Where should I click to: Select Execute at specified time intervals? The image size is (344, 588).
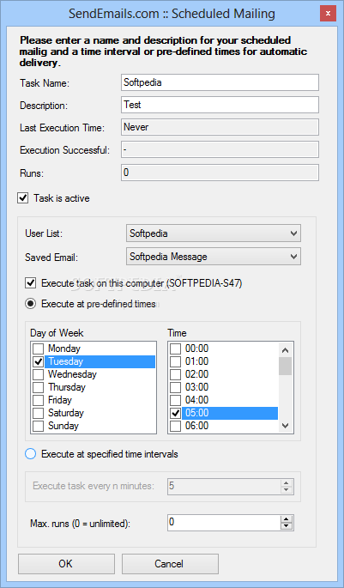tap(30, 454)
